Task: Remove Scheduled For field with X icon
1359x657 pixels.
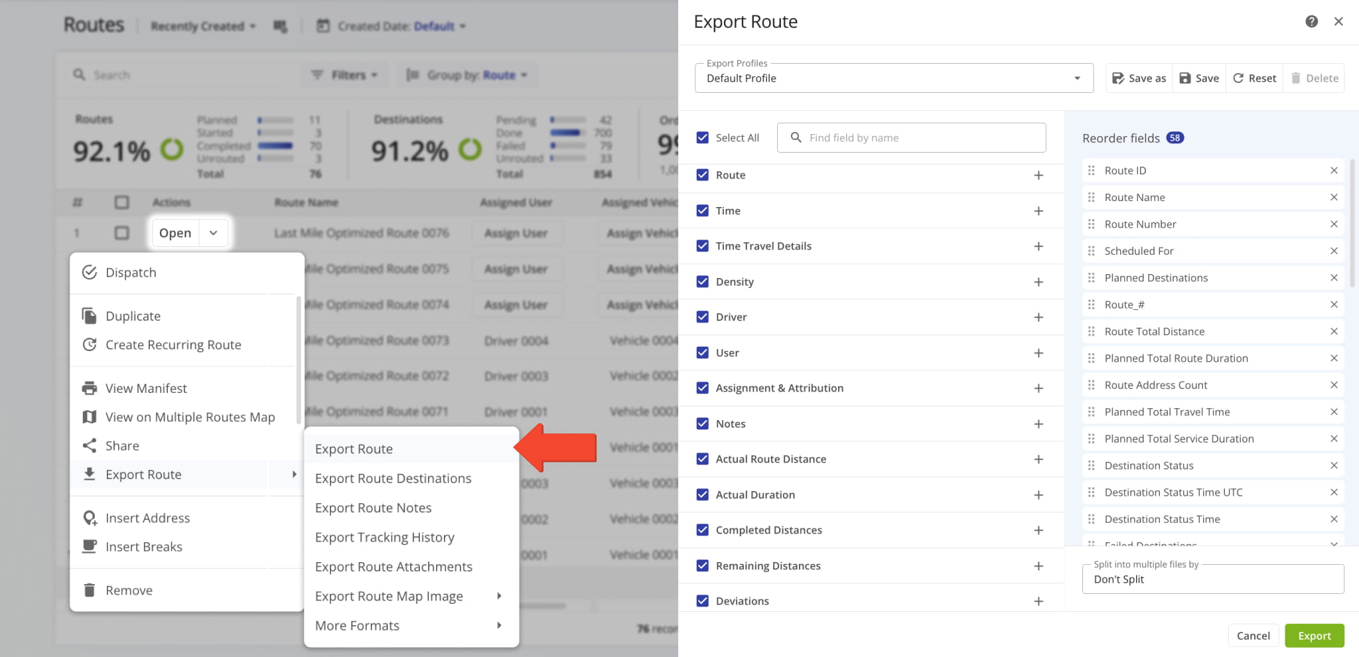Action: click(x=1334, y=251)
